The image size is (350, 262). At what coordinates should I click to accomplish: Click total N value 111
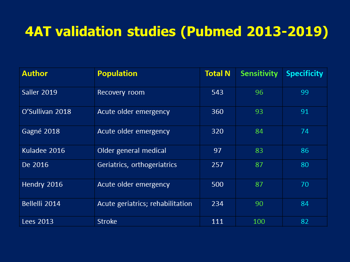click(217, 222)
